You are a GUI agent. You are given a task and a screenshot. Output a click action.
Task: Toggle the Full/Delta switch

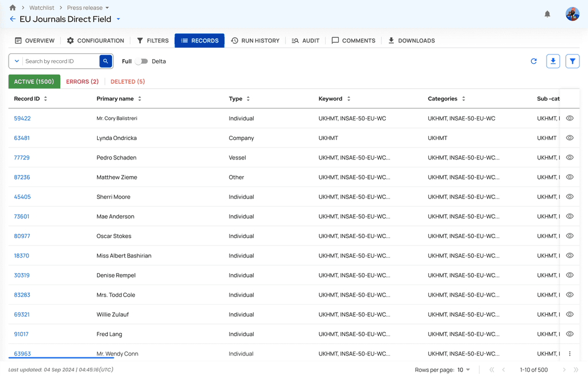pos(141,61)
